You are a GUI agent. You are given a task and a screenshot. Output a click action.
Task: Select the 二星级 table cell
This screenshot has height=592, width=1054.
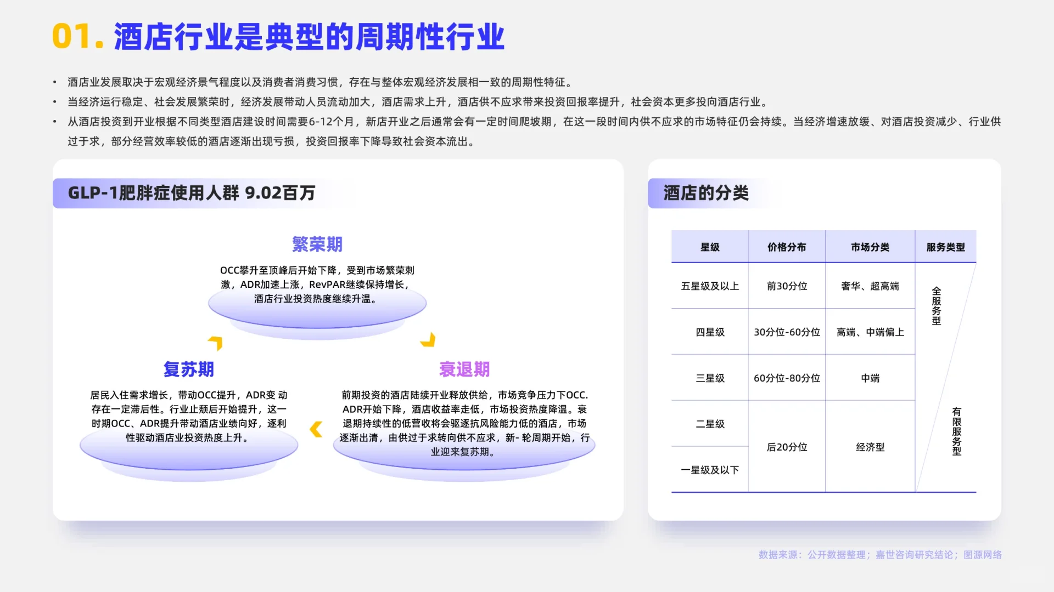click(x=710, y=424)
